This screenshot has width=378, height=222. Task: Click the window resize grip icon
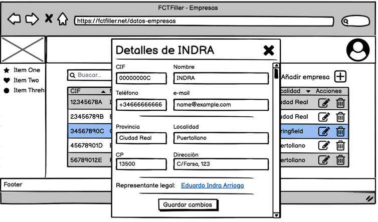coord(369,198)
